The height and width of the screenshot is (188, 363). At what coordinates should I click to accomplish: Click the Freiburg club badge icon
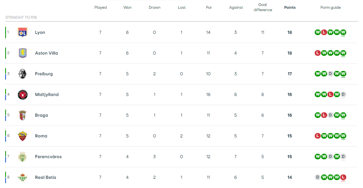pyautogui.click(x=23, y=74)
